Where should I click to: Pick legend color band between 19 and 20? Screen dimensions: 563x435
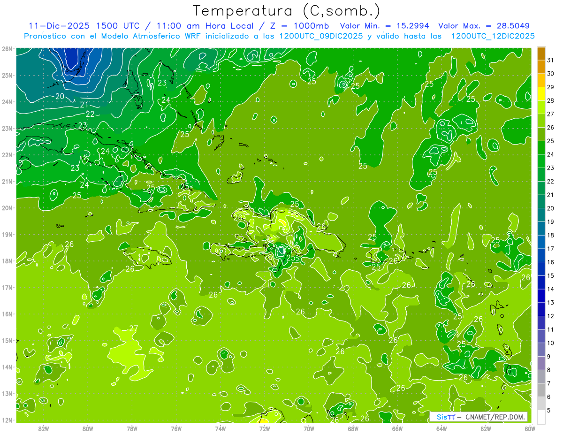(541, 215)
